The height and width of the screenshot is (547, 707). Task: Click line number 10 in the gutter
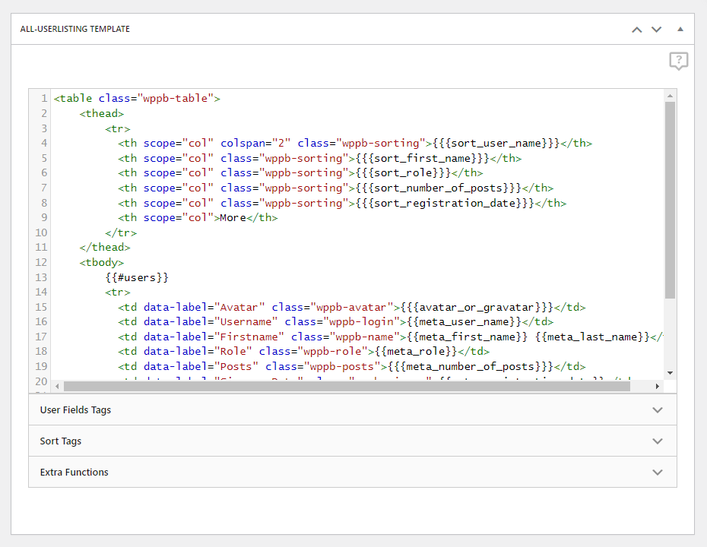click(x=41, y=232)
